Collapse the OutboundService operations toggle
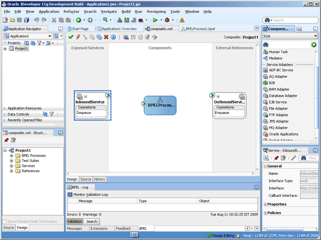The image size is (321, 240). 218,97
